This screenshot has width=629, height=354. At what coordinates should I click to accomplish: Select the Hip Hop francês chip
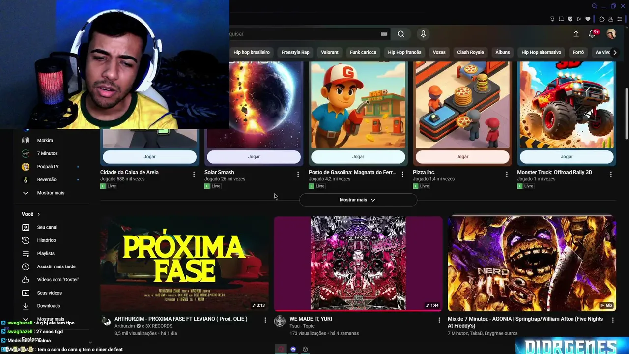404,52
